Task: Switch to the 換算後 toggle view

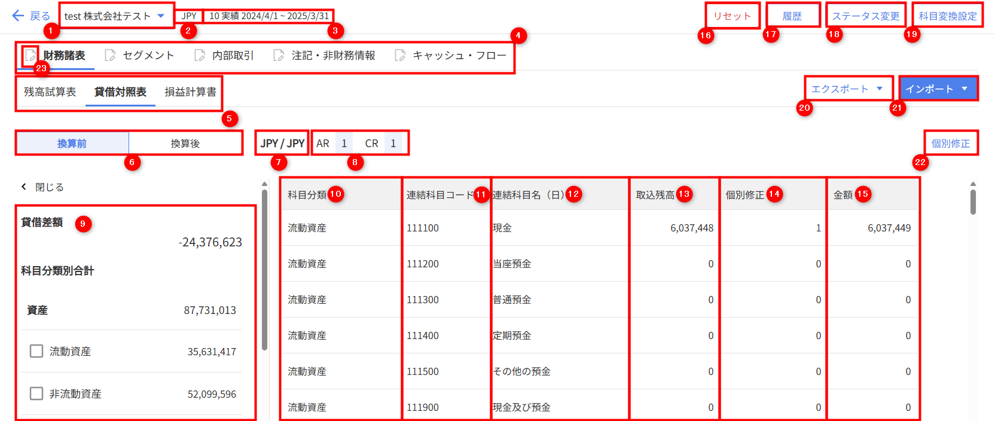Action: (185, 144)
